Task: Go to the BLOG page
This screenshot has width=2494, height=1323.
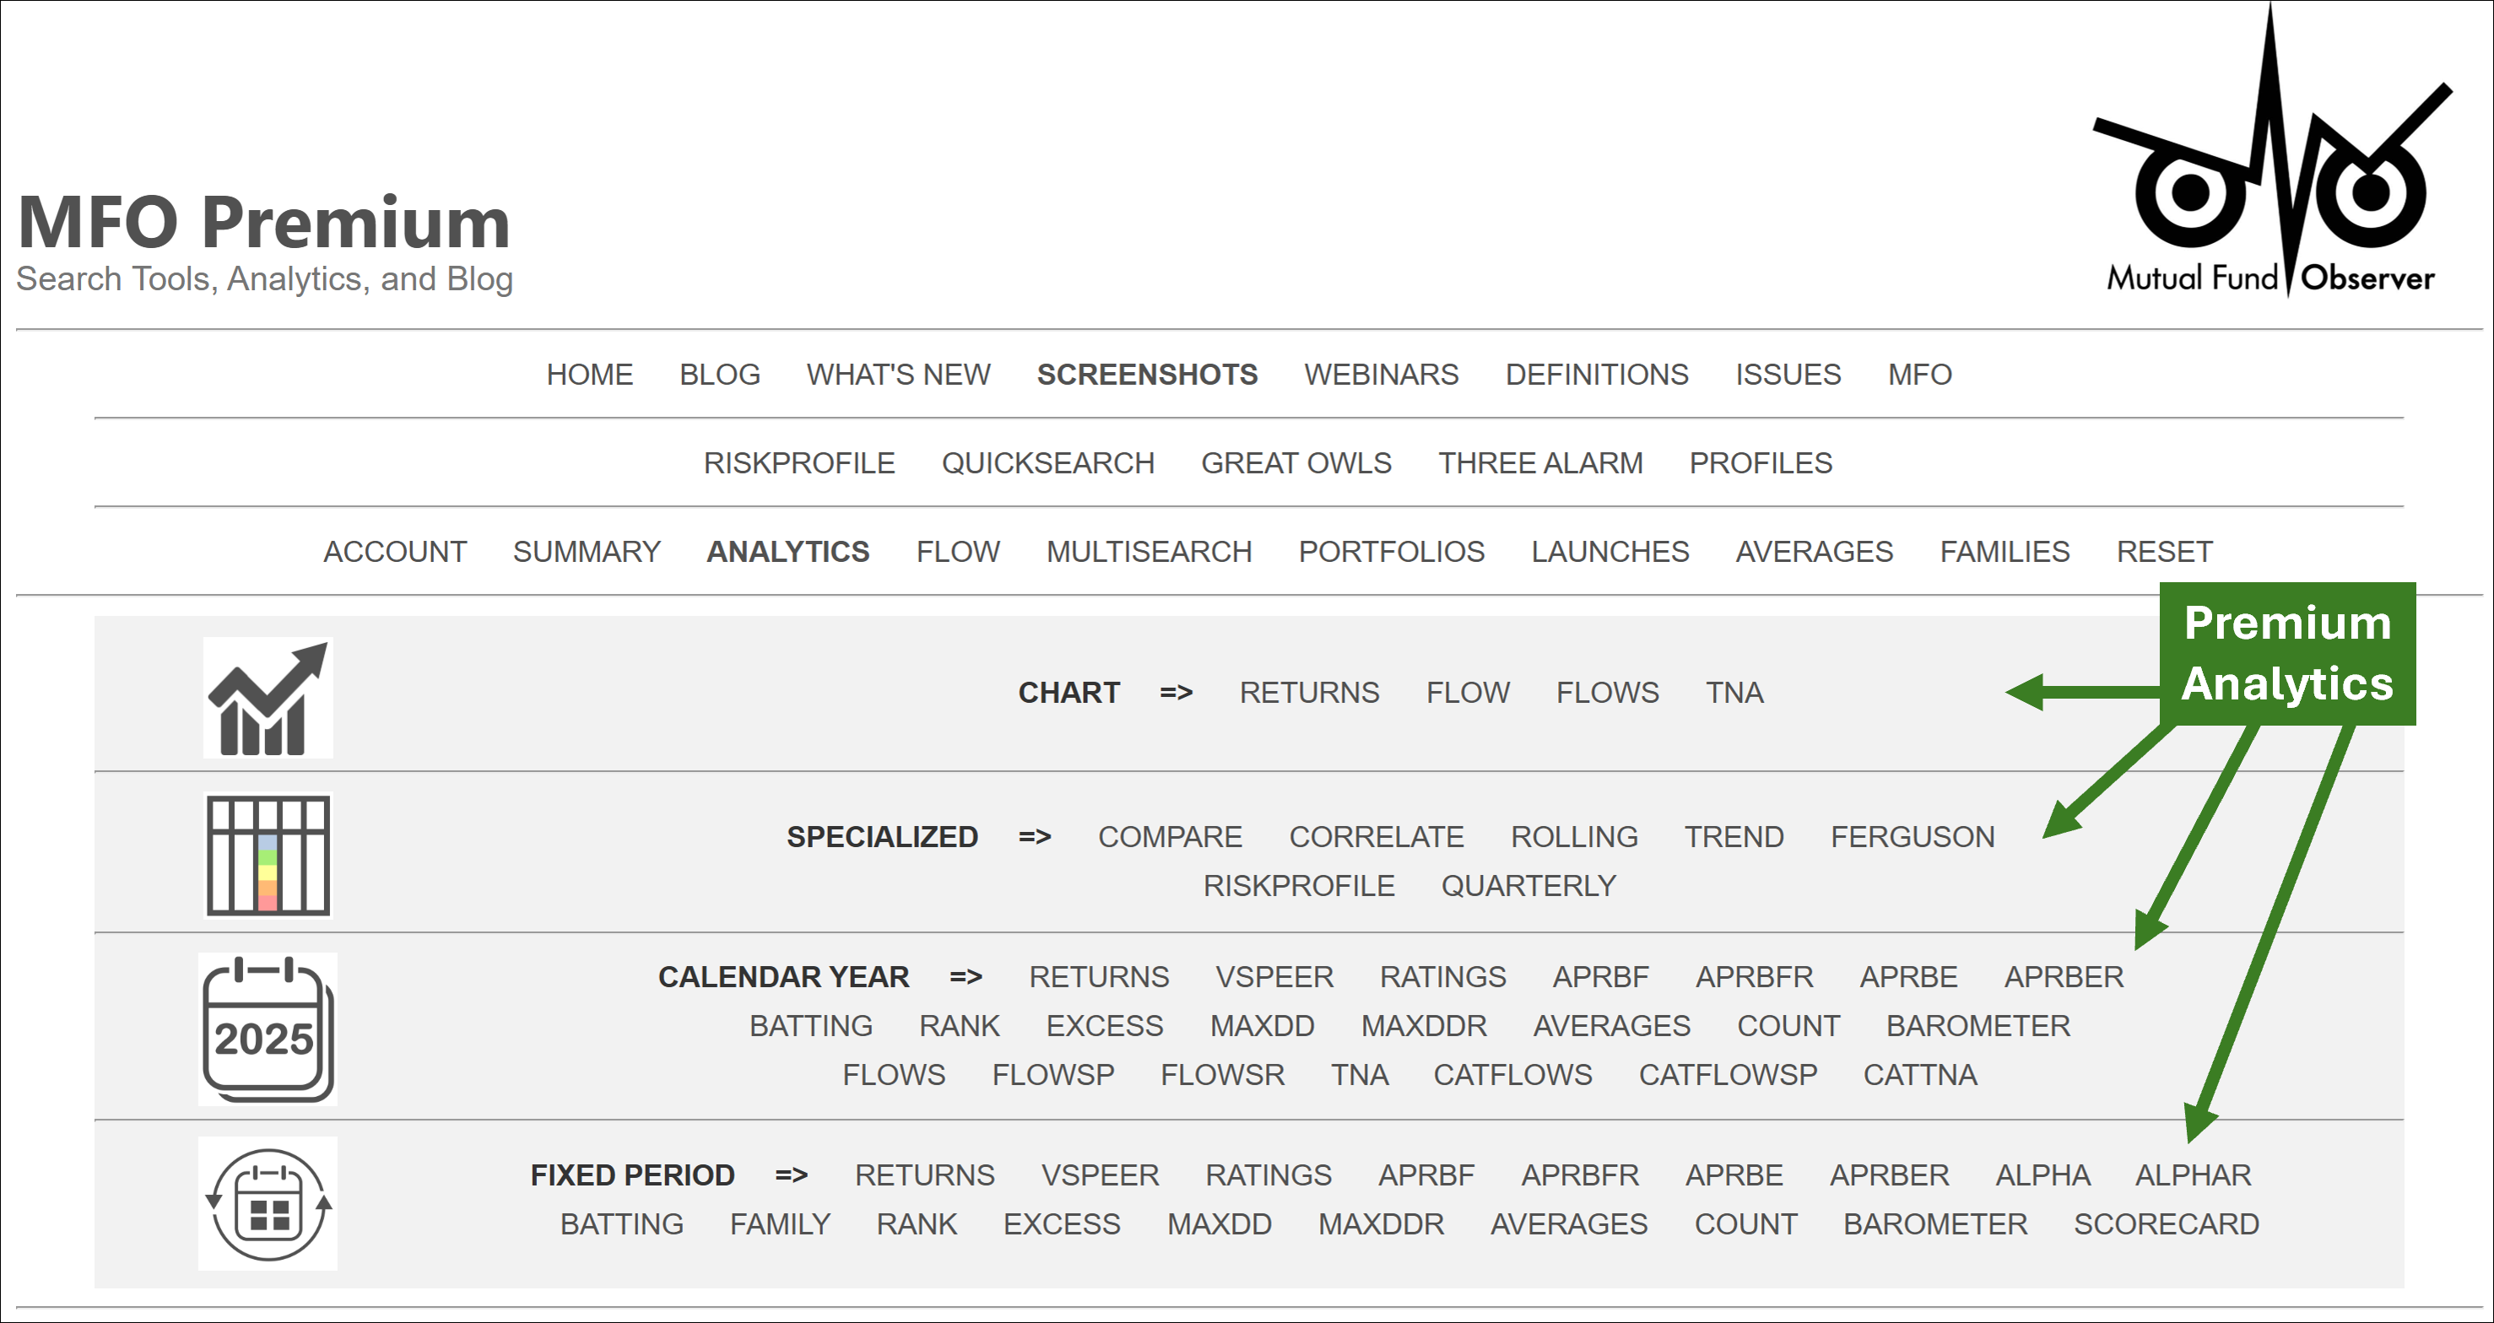Action: [719, 375]
